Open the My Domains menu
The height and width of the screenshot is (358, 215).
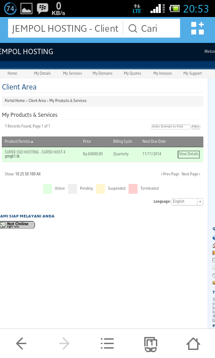[x=103, y=73]
